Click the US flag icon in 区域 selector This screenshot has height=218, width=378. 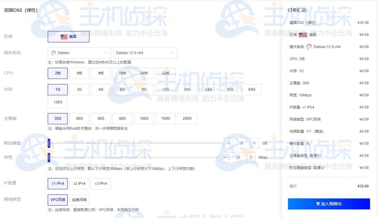coord(63,37)
